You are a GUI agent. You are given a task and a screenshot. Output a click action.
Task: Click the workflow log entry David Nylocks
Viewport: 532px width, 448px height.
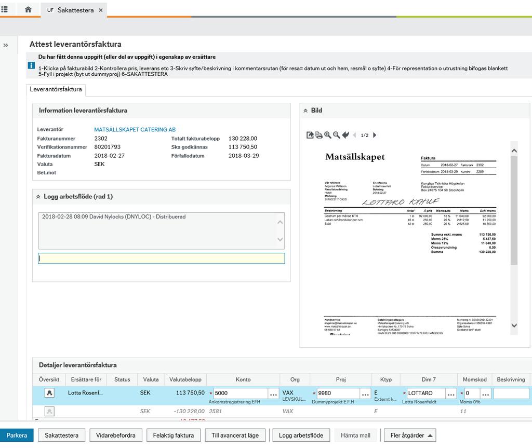tap(114, 216)
